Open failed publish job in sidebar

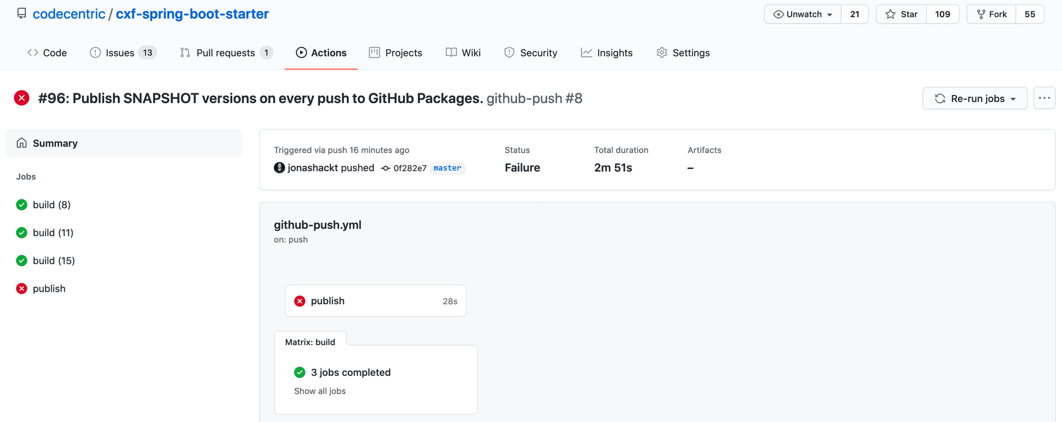click(49, 289)
